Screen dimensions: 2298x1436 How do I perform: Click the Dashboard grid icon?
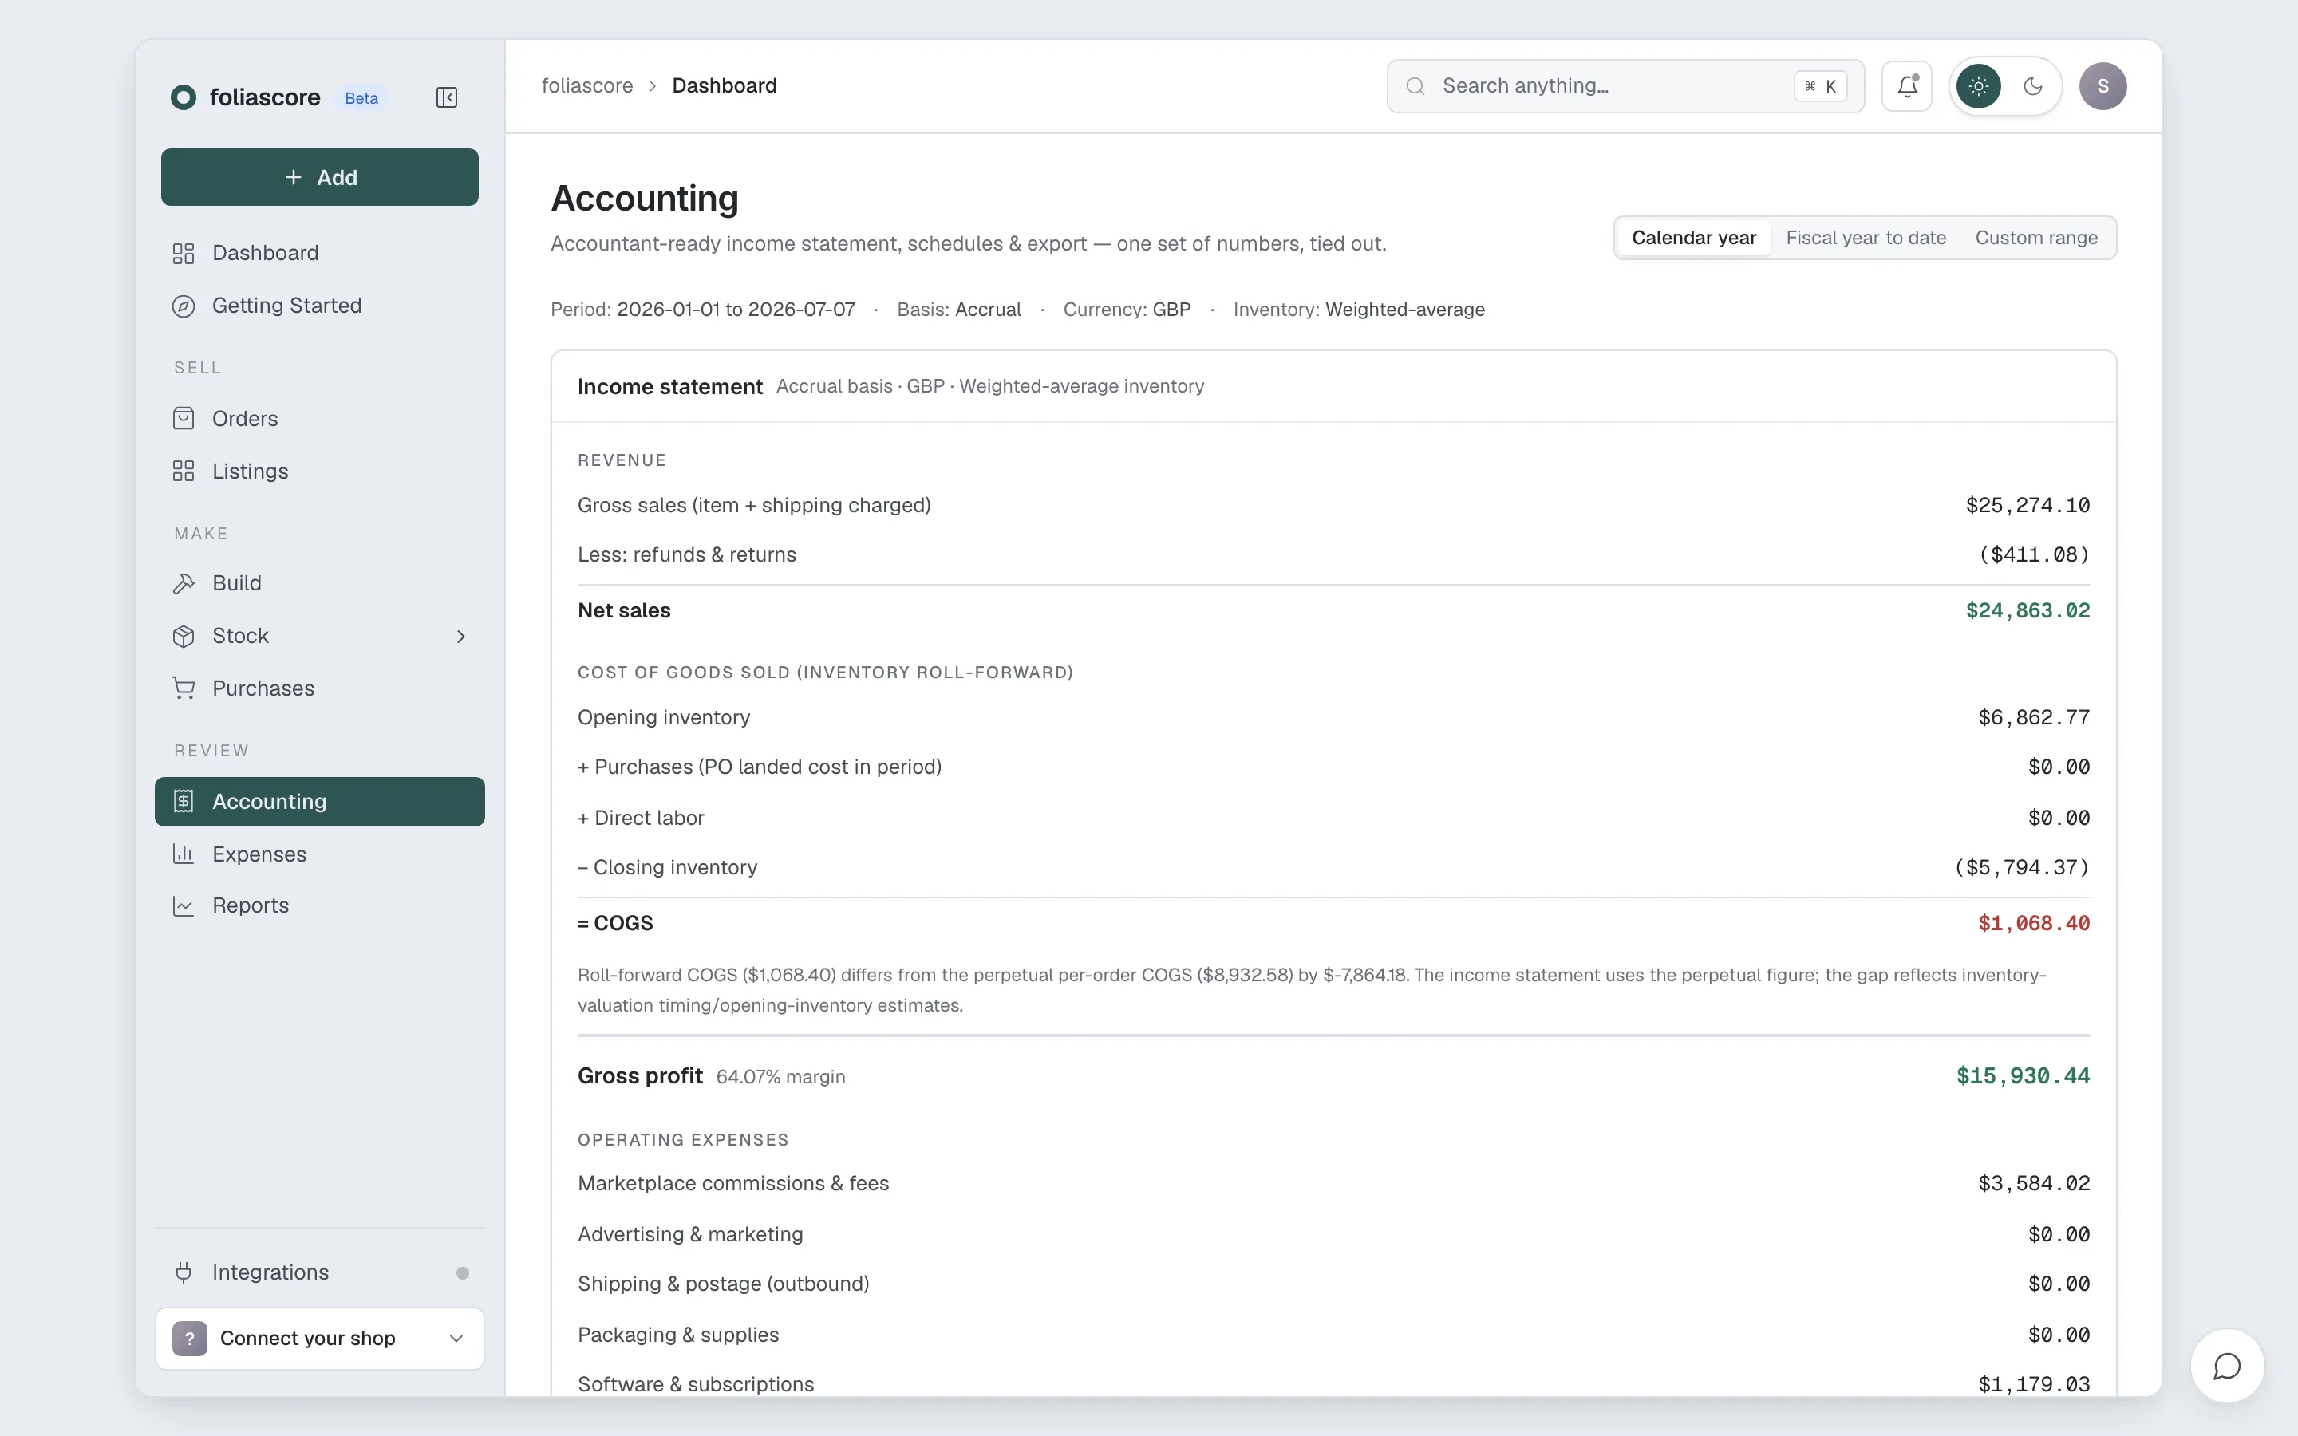[184, 253]
